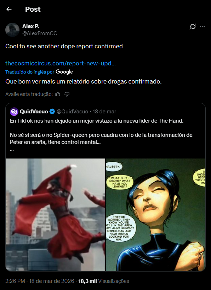Go back using the left arrow icon
Image resolution: width=211 pixels, height=290 pixels.
[x=9, y=9]
